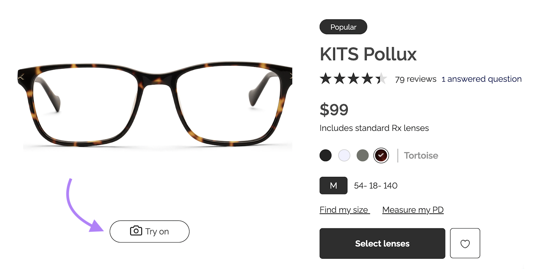The width and height of the screenshot is (533, 269).
Task: Click the first star in the rating
Action: coord(326,79)
